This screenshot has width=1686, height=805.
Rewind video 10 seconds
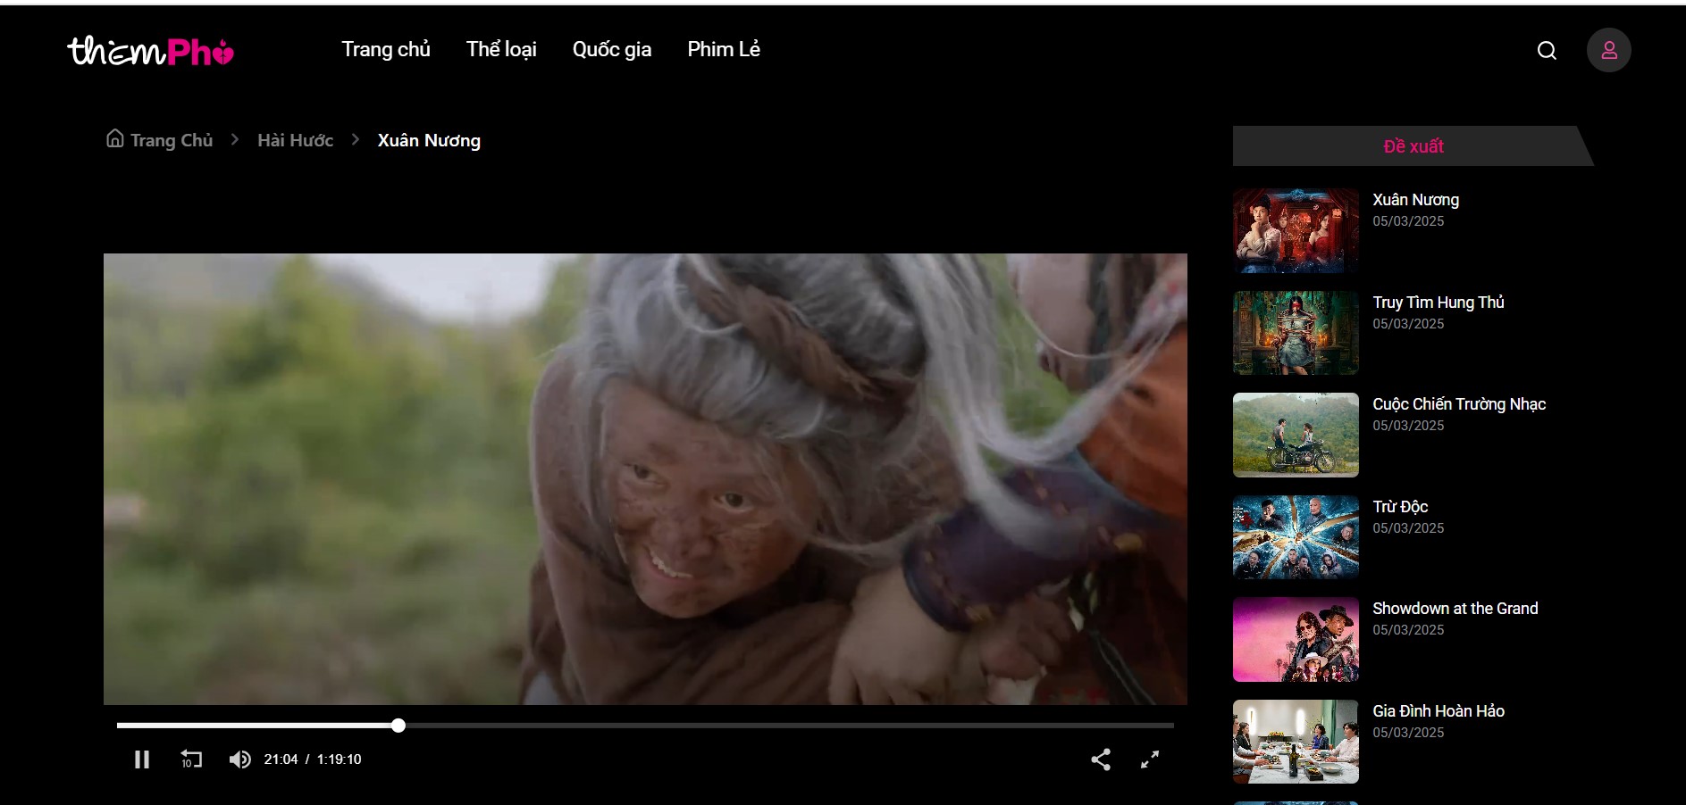pos(191,759)
